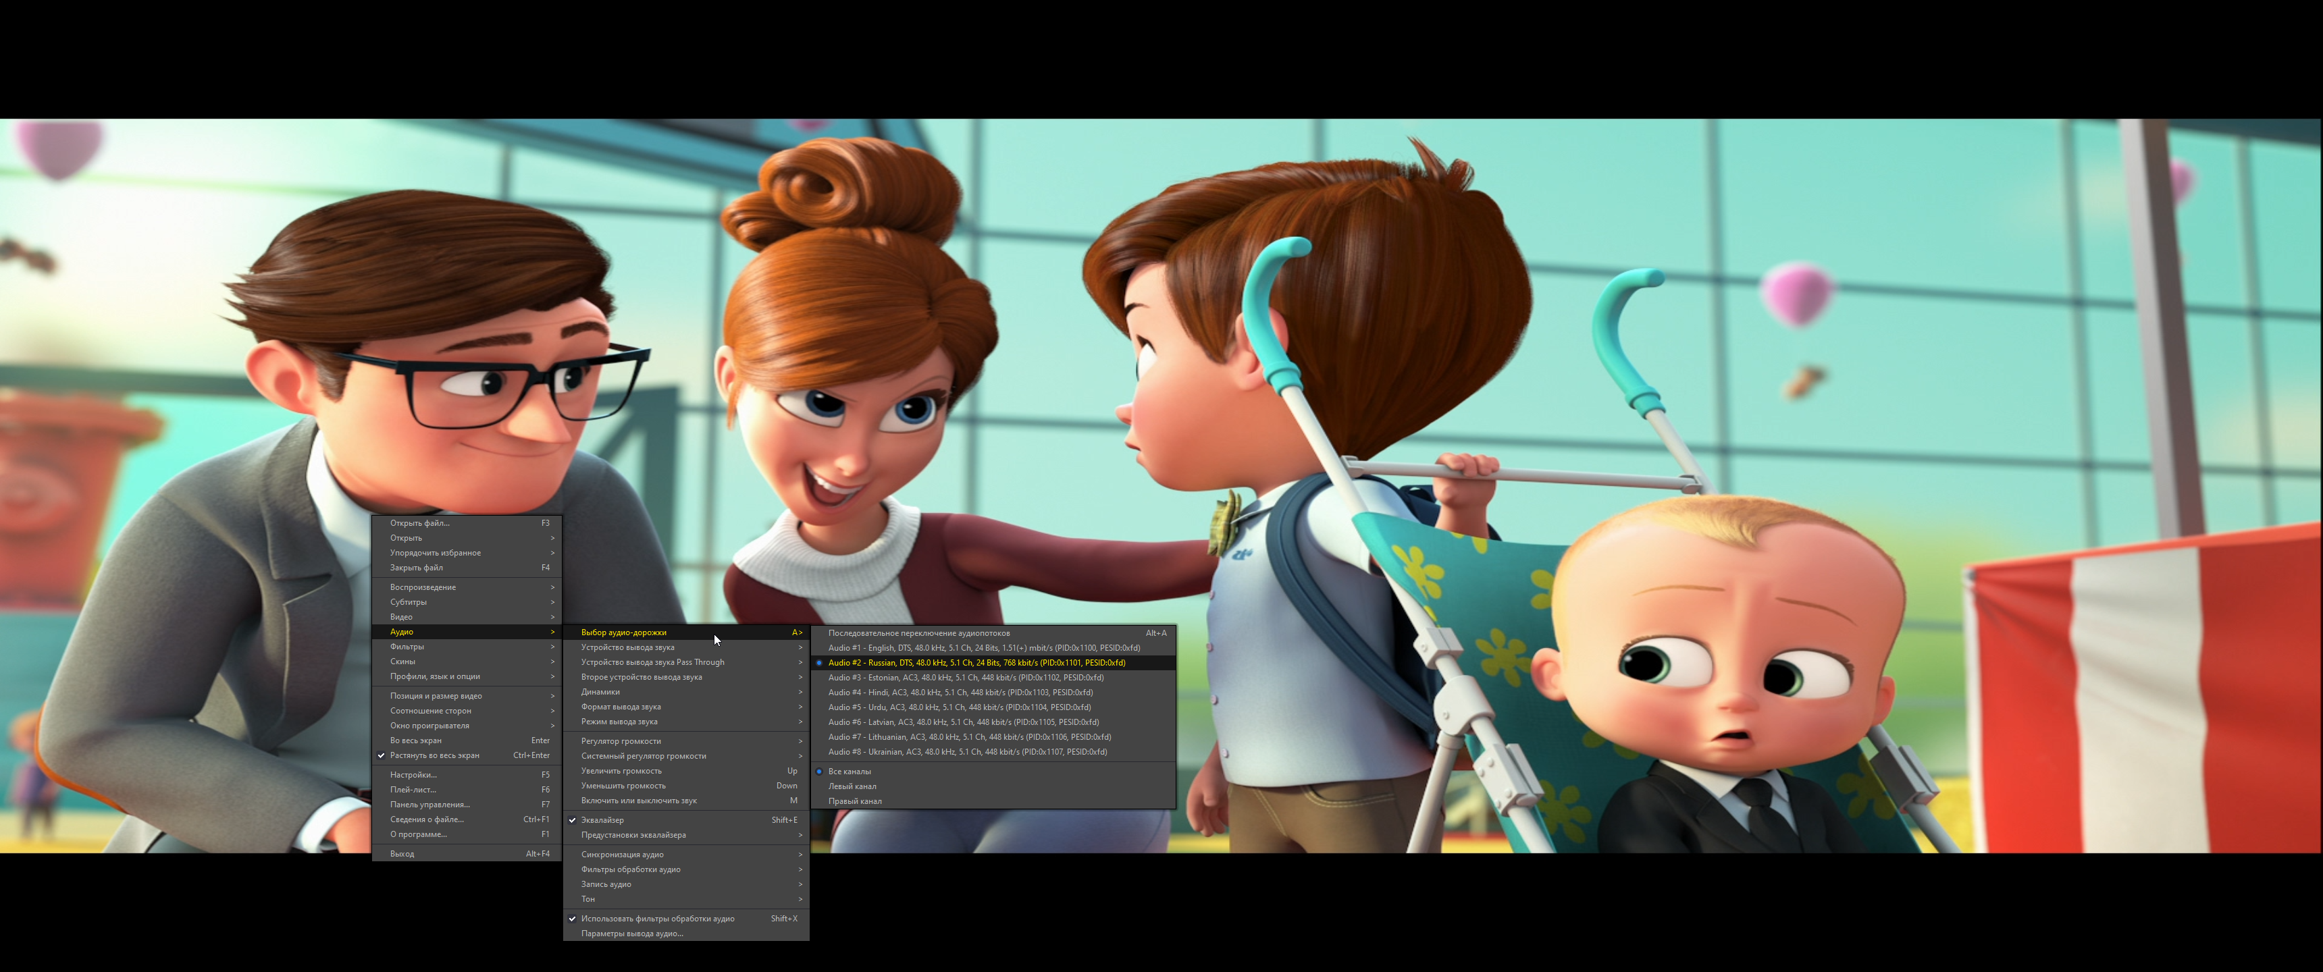The image size is (2323, 972).
Task: Click 'Увеличить громкость' menu item
Action: (621, 771)
